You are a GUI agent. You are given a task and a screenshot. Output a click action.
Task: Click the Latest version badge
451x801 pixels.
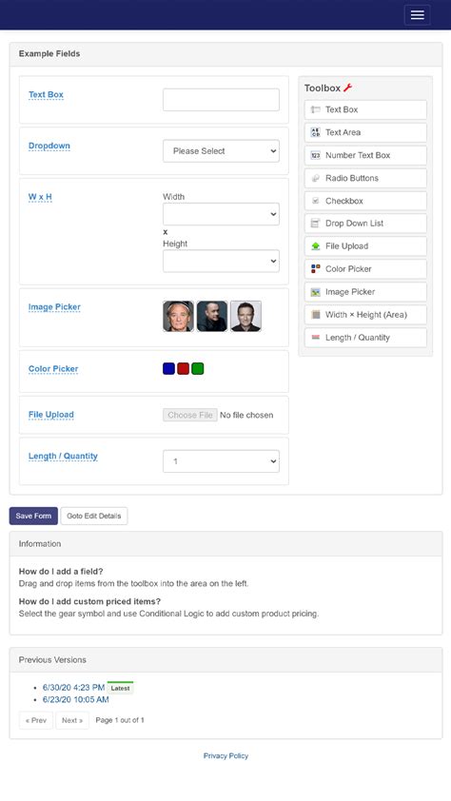[x=120, y=688]
